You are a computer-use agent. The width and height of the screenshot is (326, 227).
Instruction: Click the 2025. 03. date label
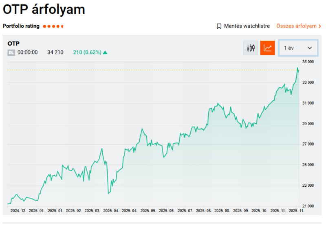(x=93, y=211)
